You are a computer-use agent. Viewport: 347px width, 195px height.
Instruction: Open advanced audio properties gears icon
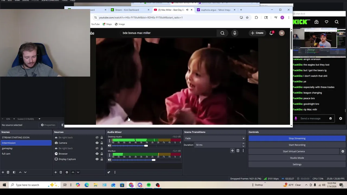pyautogui.click(x=109, y=172)
